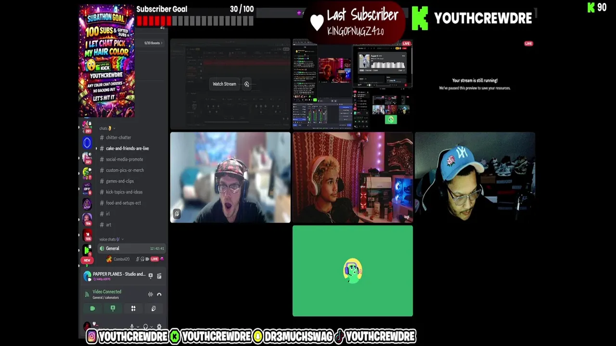Open the food-and-setups-ect channel
616x346 pixels.
pyautogui.click(x=123, y=203)
